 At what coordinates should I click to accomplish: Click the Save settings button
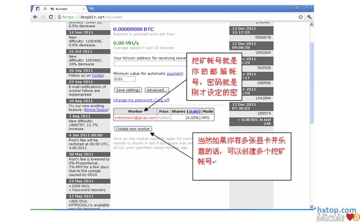click(128, 90)
